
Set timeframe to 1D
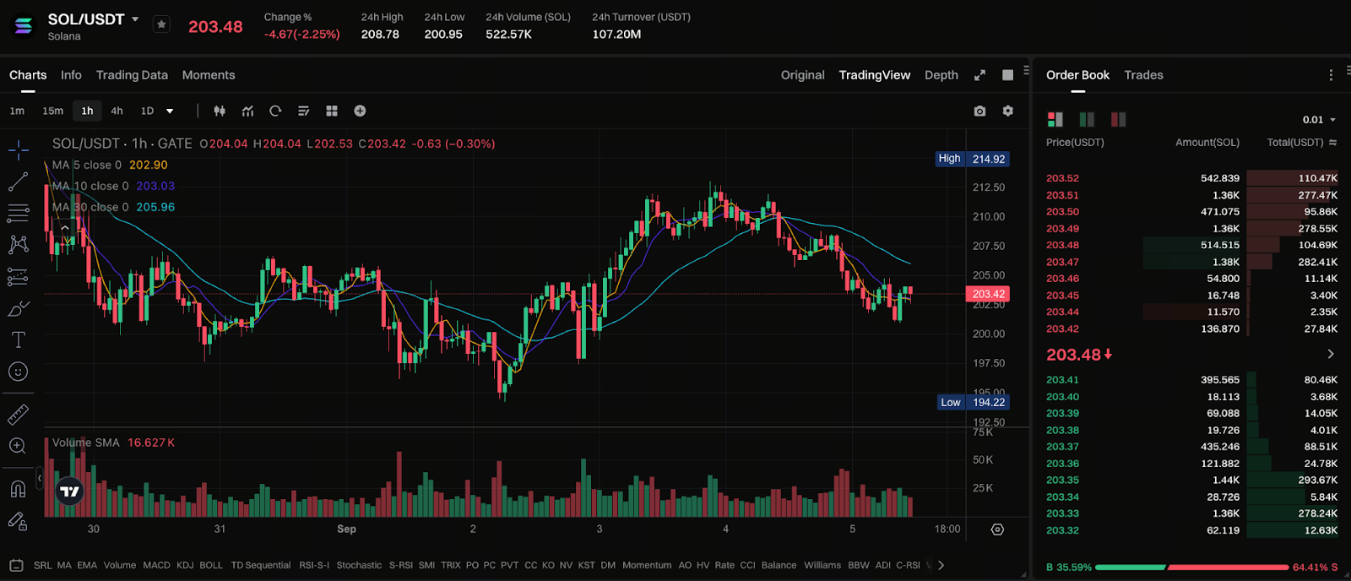147,111
